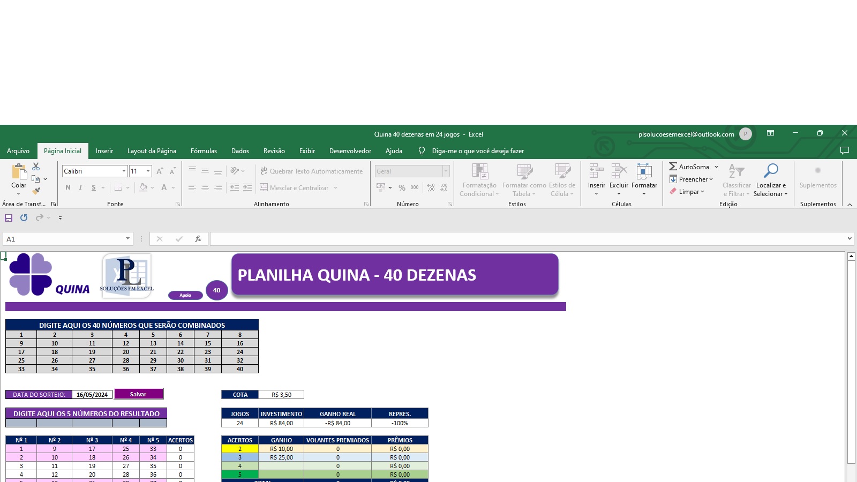Select the format painter brush icon
This screenshot has width=857, height=482.
point(36,191)
